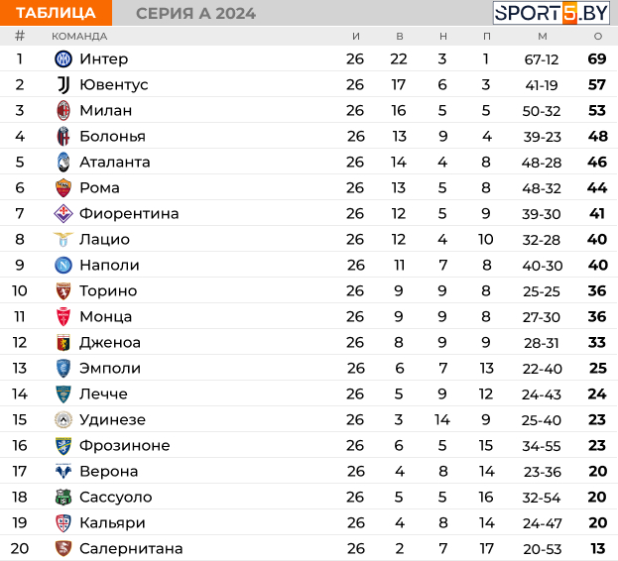Click the Napoli round logo
This screenshot has height=561, width=618.
coord(63,265)
